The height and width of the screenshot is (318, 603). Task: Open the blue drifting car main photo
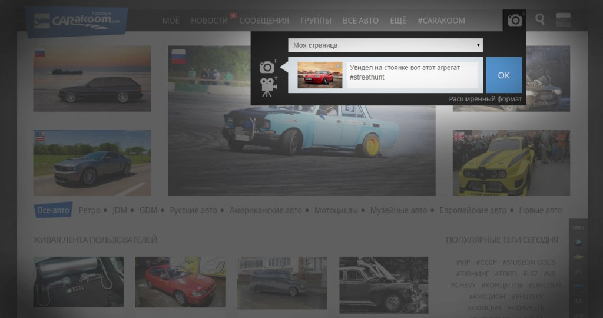coord(301,150)
